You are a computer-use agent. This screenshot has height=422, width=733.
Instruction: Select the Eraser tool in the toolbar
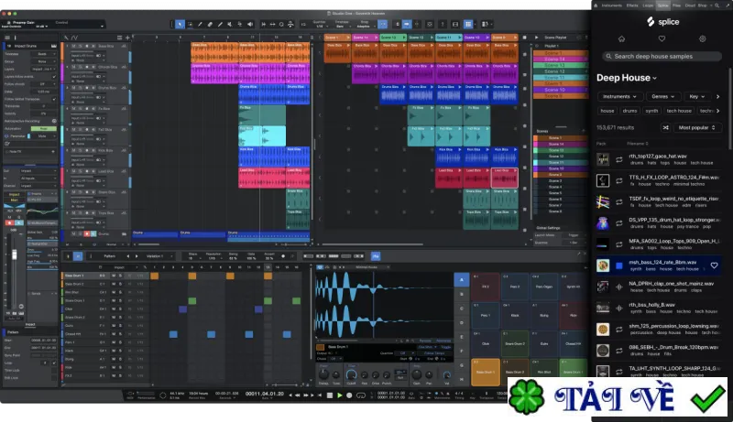pos(210,25)
